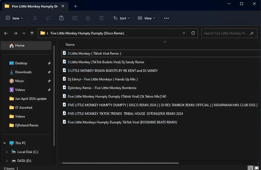This screenshot has height=170, width=261.
Task: Click the search magnifier icon
Action: click(252, 33)
